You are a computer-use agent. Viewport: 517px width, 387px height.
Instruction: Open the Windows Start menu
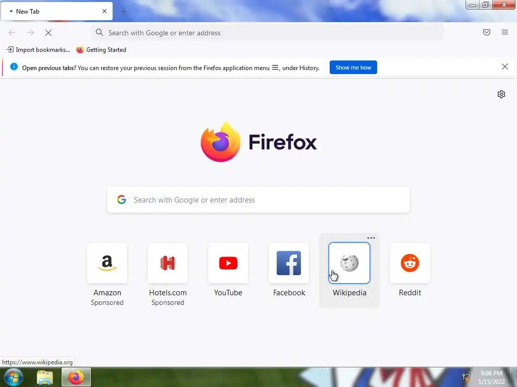pos(13,377)
